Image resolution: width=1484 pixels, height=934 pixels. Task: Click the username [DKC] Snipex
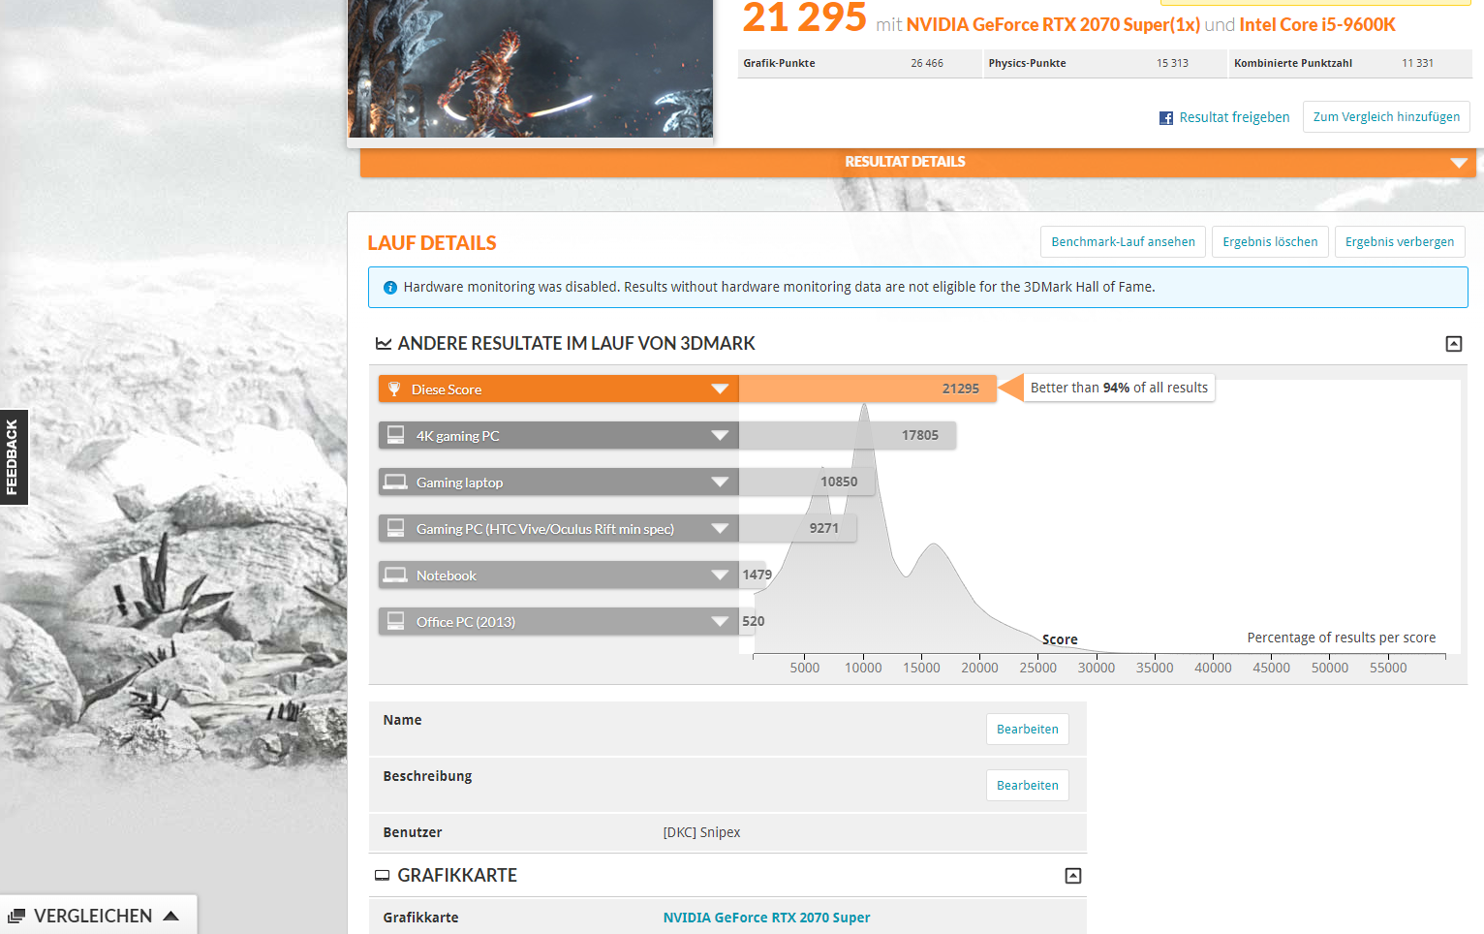click(x=701, y=832)
